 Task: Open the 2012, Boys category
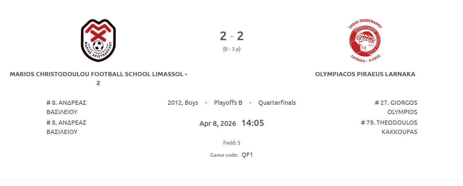pyautogui.click(x=183, y=103)
